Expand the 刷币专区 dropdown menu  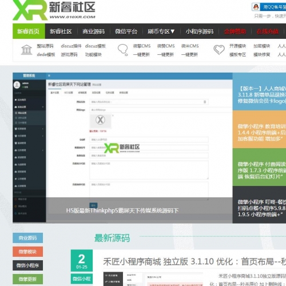(x=161, y=31)
